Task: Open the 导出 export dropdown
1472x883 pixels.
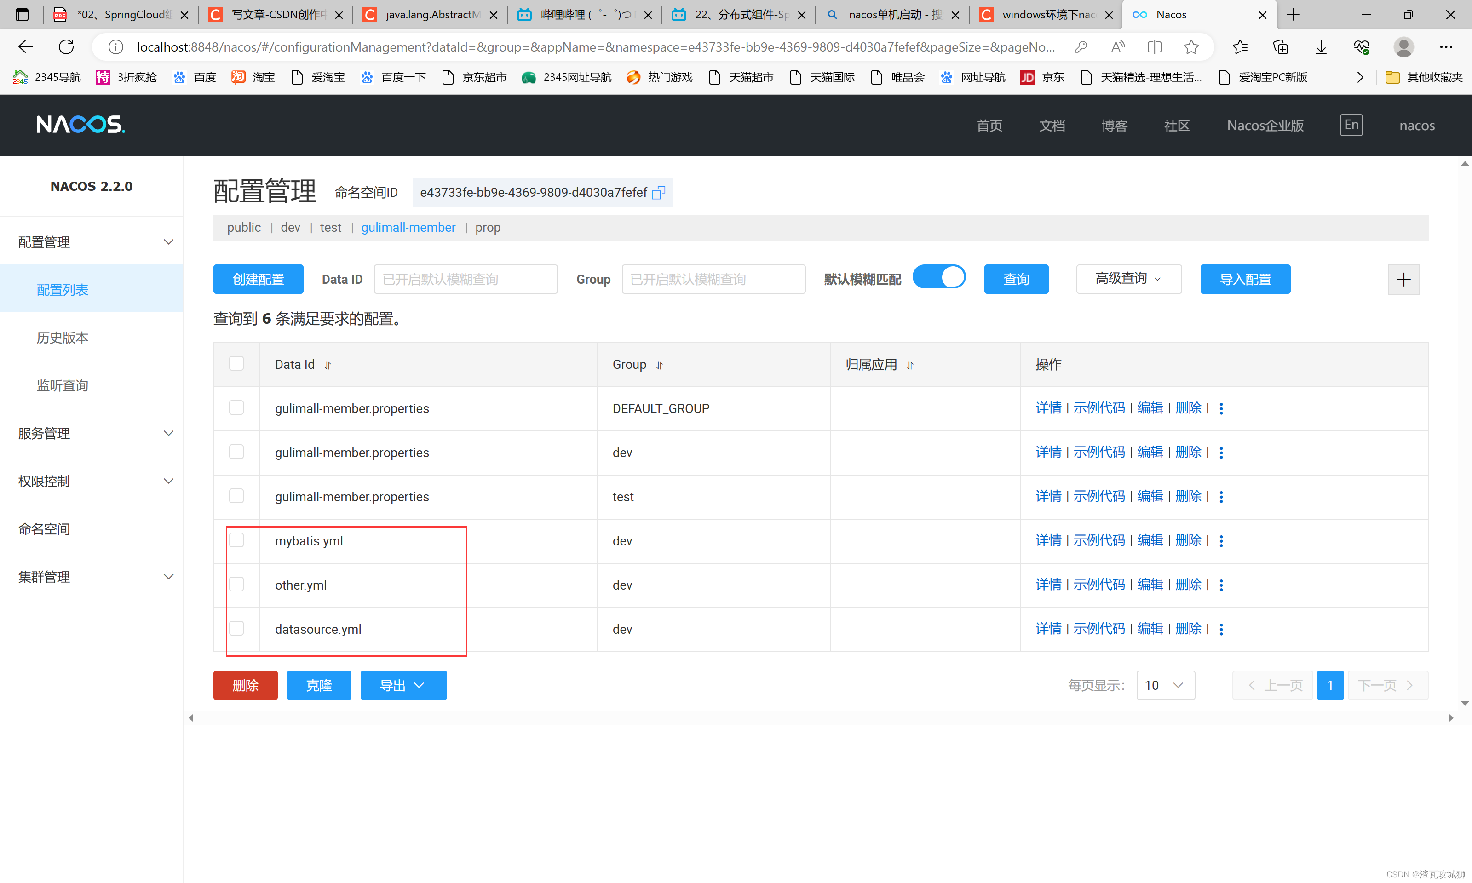Action: coord(403,685)
